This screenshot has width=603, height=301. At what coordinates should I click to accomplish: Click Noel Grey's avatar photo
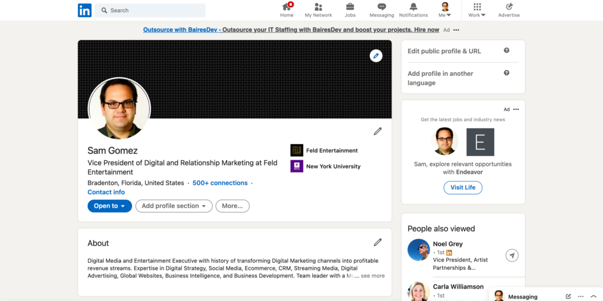click(419, 250)
